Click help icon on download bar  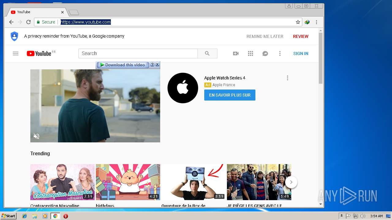tap(152, 64)
